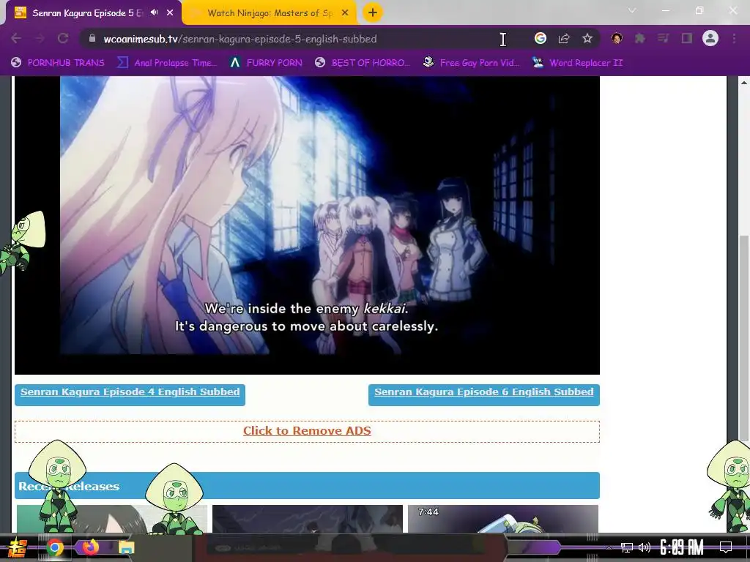
Task: Open the Extensions puzzle menu
Action: [640, 38]
